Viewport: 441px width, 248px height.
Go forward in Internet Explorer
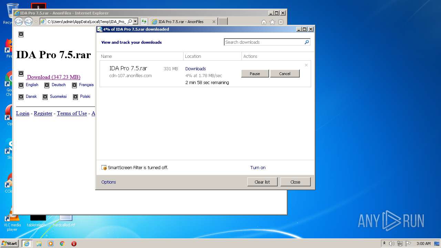point(28,22)
